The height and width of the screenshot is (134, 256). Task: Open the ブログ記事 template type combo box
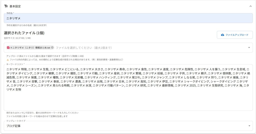(125, 126)
